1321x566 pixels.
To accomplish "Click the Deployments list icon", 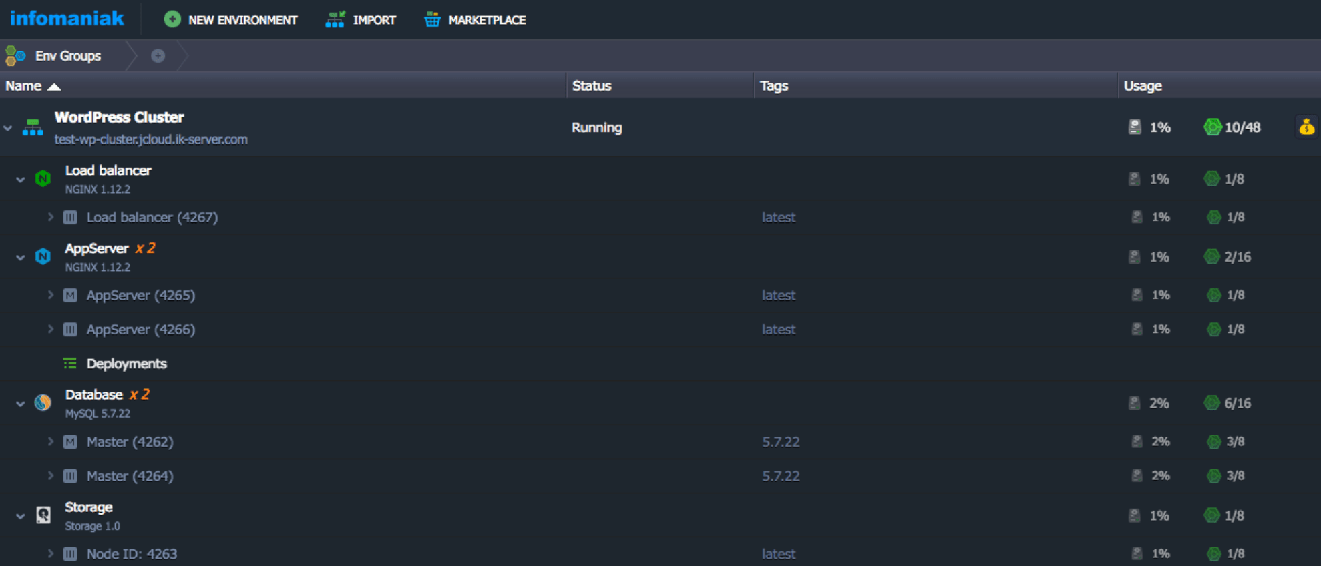I will (x=69, y=364).
